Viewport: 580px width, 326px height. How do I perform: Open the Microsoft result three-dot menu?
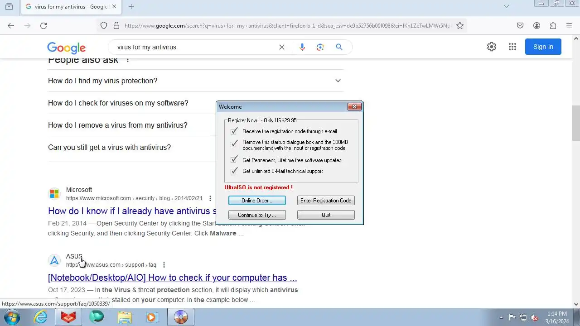[210, 198]
